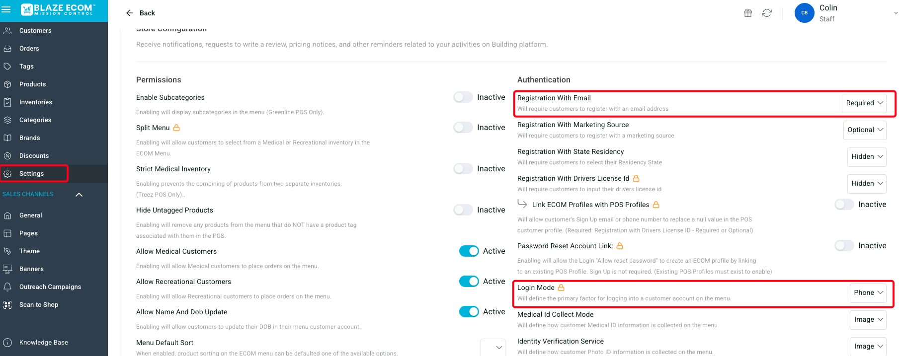Click the gift icon in header

[x=747, y=13]
